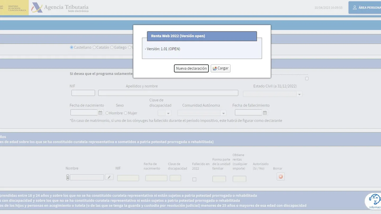The height and width of the screenshot is (214, 381).
Task: Click the pencil edit icon beside Nombre
Action: (x=109, y=177)
